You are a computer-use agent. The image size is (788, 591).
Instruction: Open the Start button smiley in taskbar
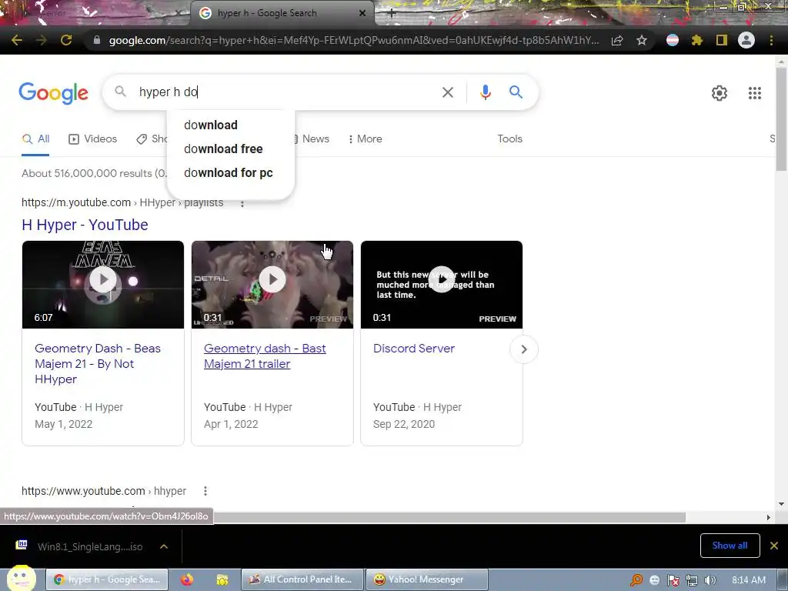pyautogui.click(x=21, y=579)
